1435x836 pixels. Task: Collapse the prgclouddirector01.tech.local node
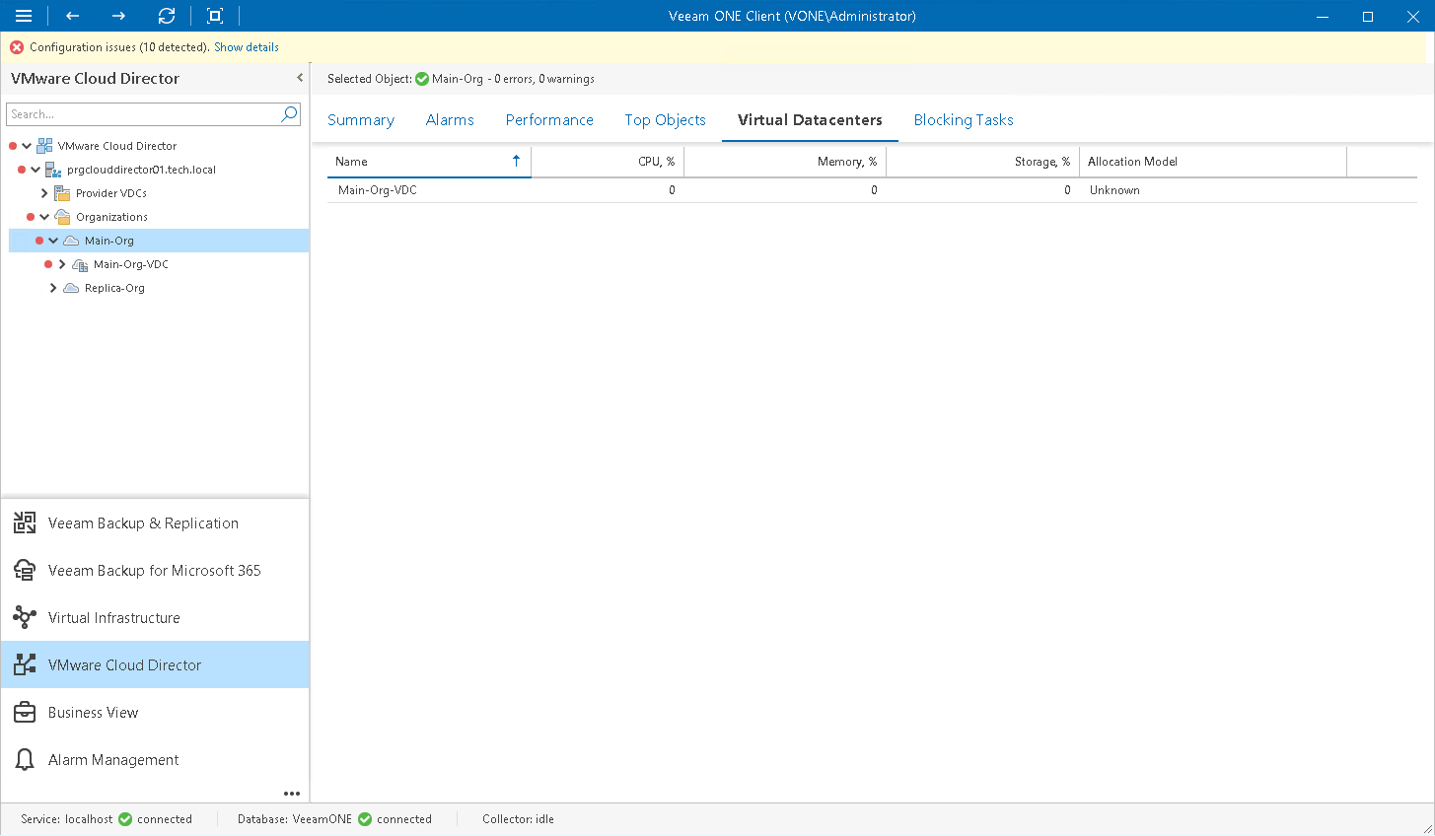[x=36, y=170]
